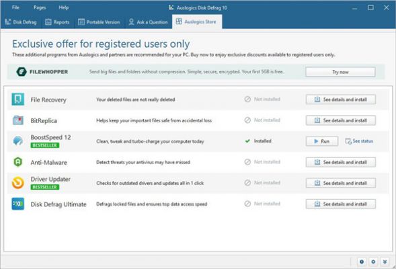Click the Anti-Malware shield icon

tap(18, 162)
